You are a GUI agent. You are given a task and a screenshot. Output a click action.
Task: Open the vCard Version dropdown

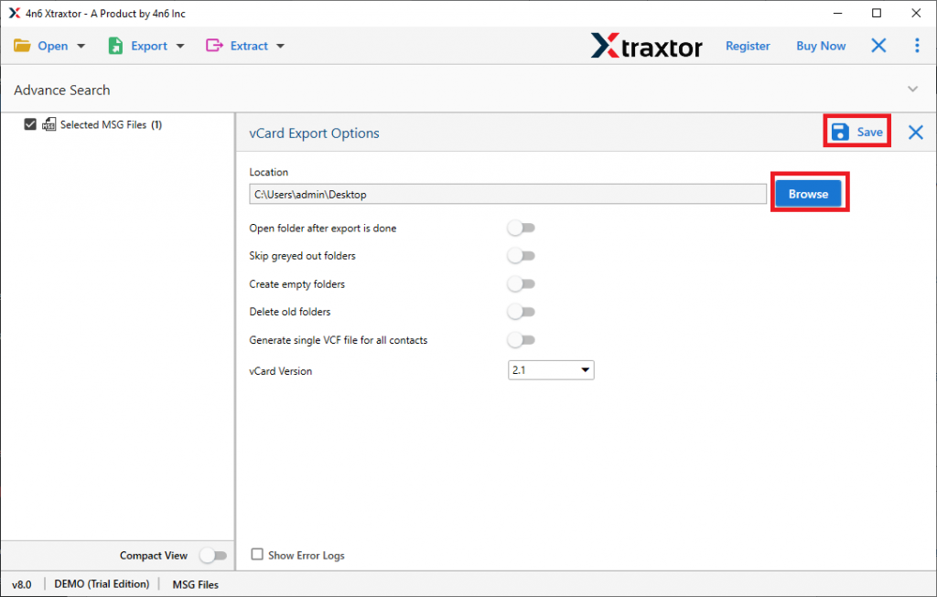click(x=551, y=369)
